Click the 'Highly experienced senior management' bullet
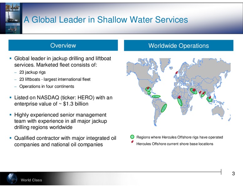This screenshot has width=243, height=188. point(61,121)
